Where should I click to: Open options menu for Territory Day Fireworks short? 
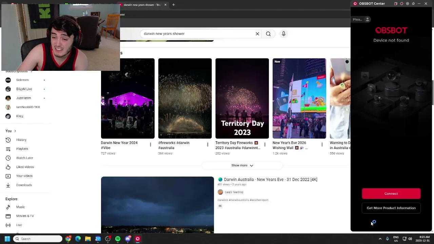(x=265, y=145)
